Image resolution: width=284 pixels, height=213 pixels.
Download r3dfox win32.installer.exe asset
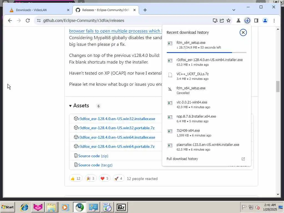[117, 119]
